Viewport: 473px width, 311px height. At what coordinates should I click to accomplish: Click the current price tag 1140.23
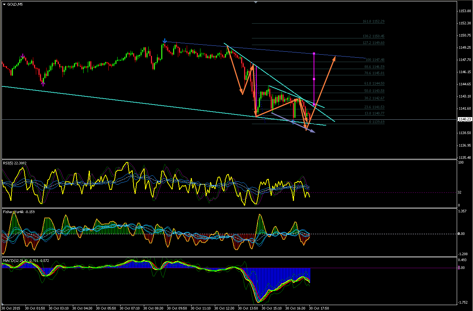(x=464, y=119)
